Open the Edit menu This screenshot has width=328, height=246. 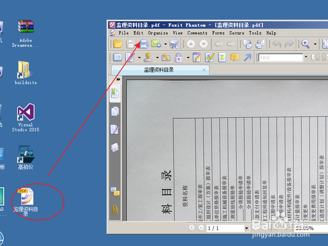click(x=138, y=33)
